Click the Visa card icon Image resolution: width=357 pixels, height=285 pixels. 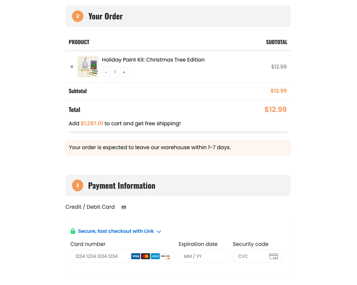click(136, 256)
